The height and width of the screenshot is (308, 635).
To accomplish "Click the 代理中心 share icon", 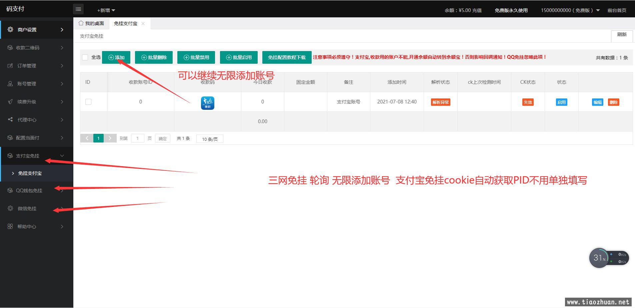I will click(x=10, y=119).
